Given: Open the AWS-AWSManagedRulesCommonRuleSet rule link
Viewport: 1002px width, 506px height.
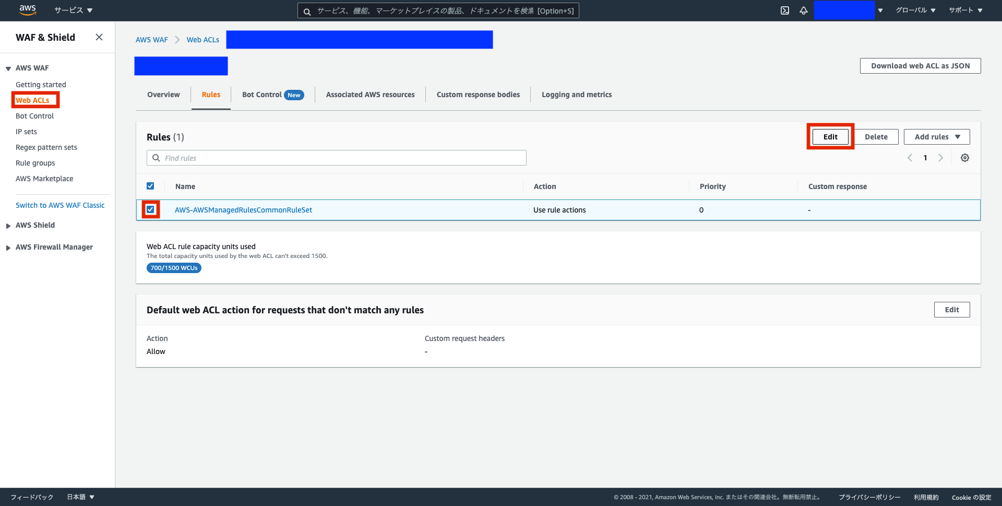Looking at the screenshot, I should [243, 210].
